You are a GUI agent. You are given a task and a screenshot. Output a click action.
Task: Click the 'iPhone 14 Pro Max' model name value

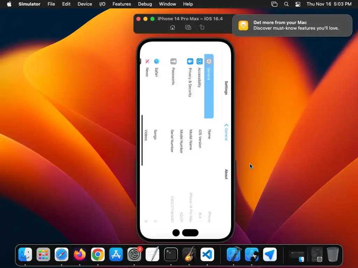point(191,207)
